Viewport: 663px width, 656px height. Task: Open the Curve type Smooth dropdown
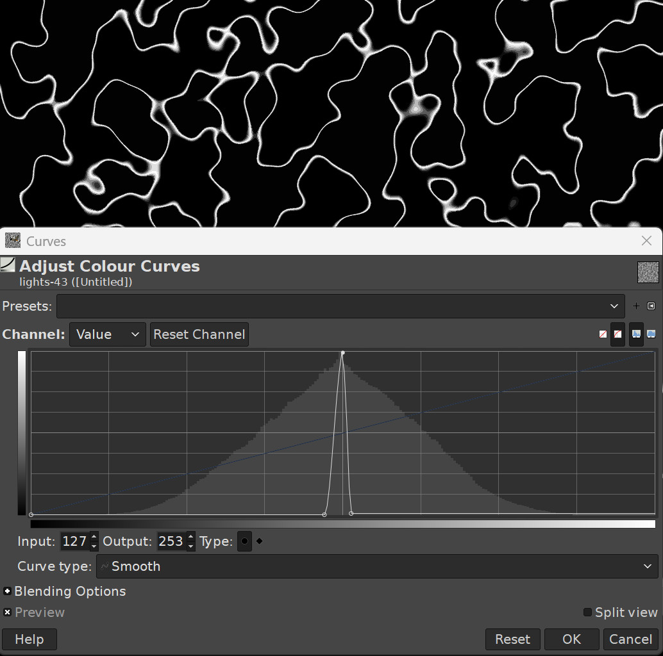click(x=377, y=566)
